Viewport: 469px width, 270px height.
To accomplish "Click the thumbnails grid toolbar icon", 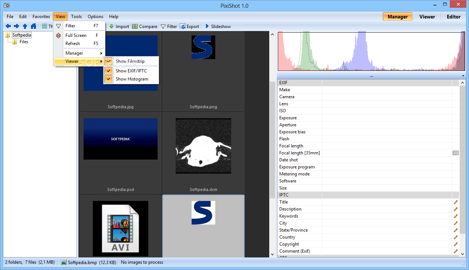I will coord(44,26).
